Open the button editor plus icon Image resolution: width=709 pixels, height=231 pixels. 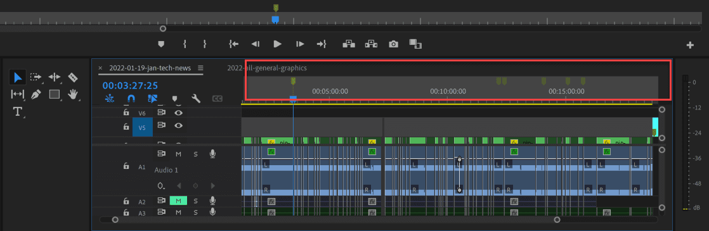tap(690, 45)
